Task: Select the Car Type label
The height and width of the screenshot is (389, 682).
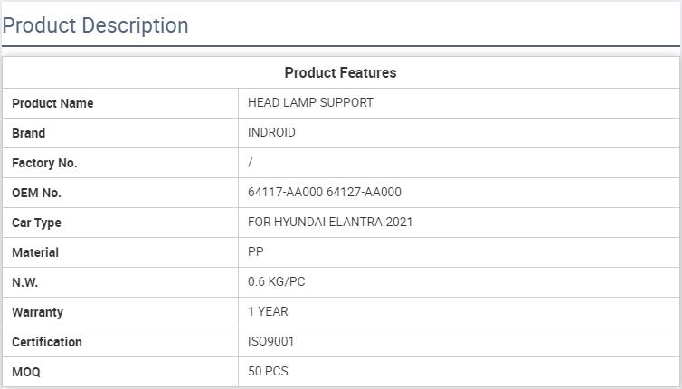Action: [x=36, y=223]
